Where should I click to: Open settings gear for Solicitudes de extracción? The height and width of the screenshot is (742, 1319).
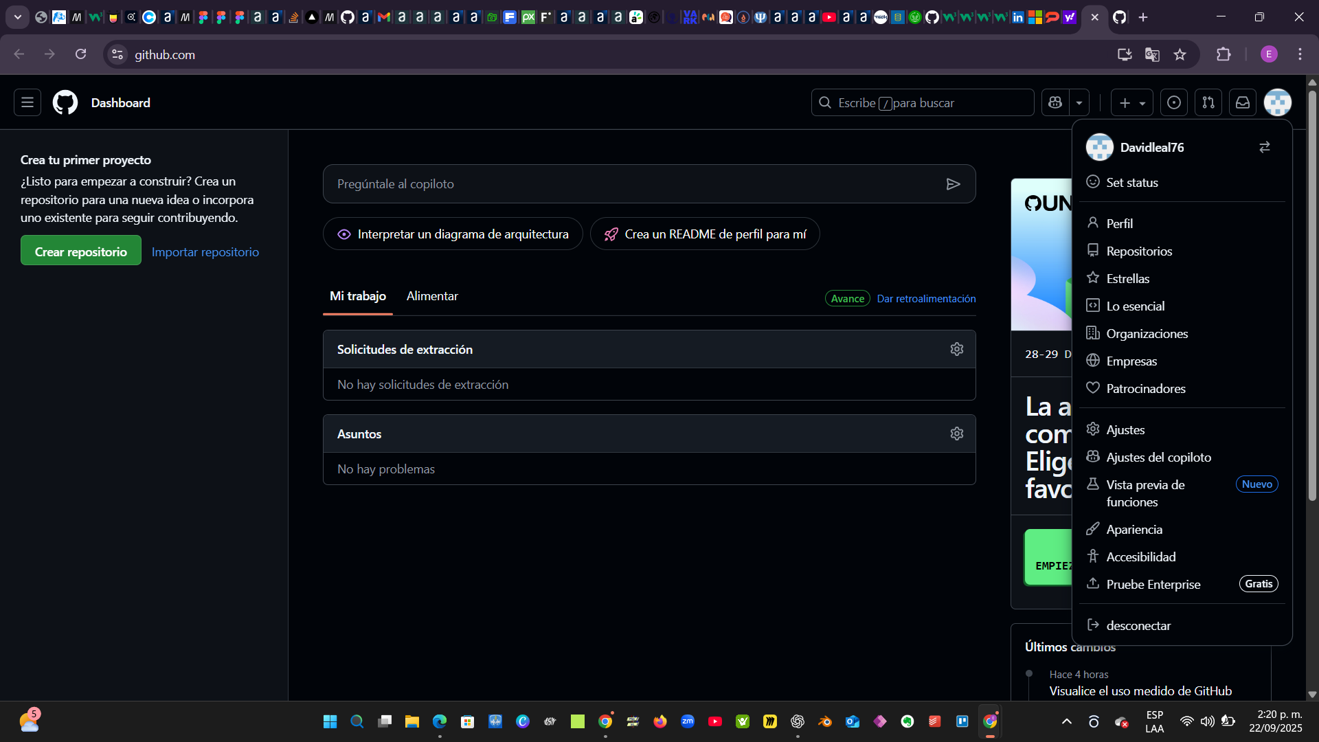coord(957,349)
